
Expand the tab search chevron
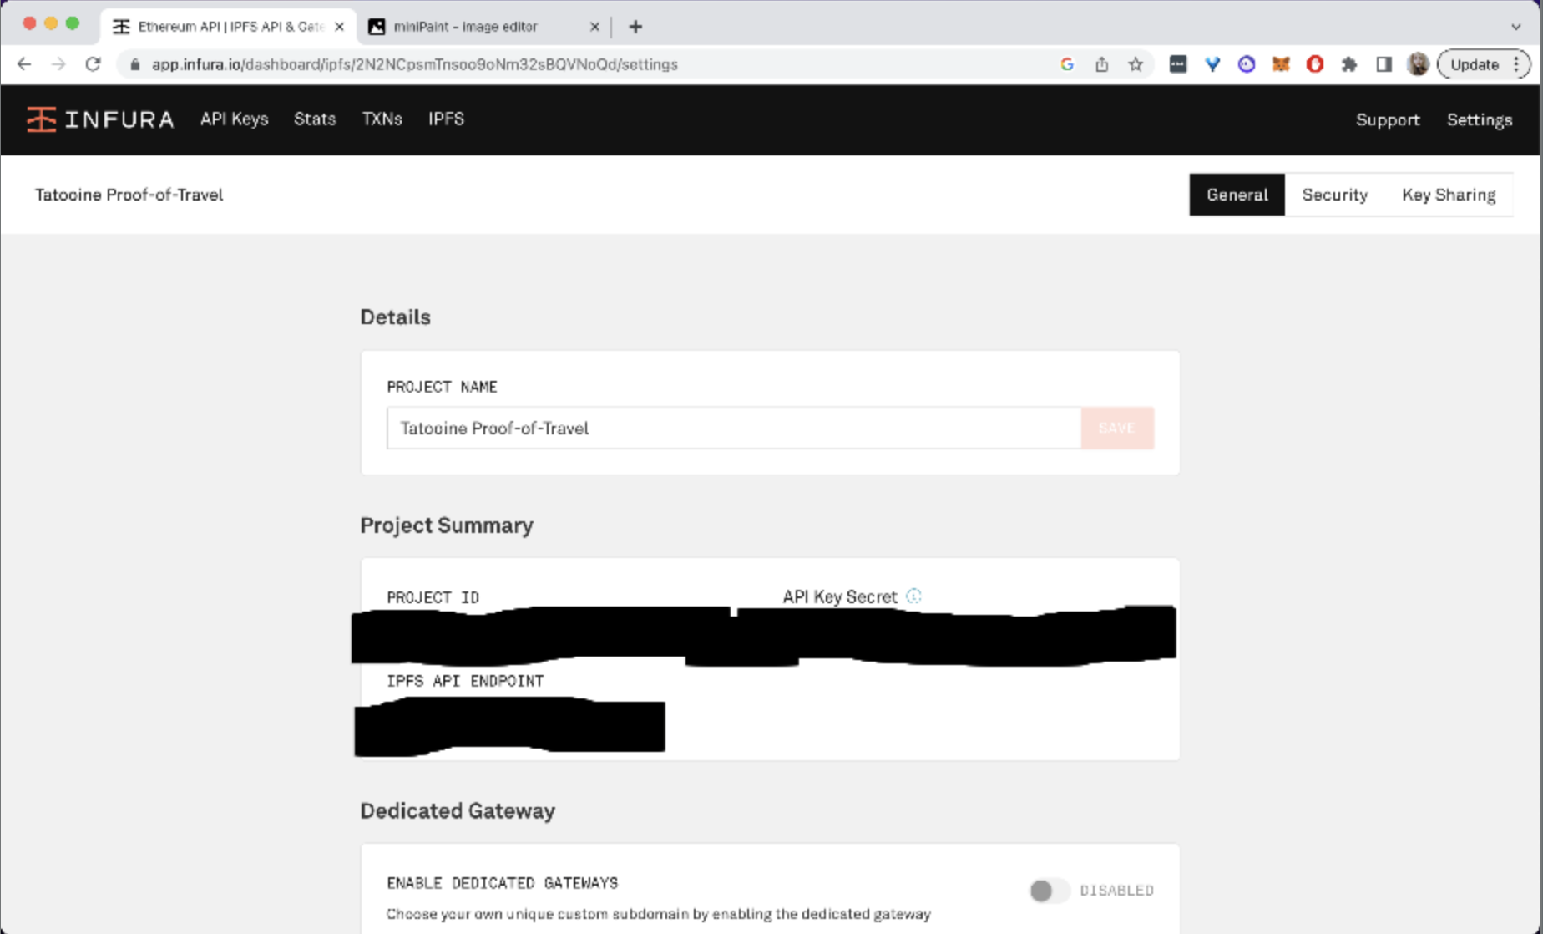click(x=1516, y=27)
